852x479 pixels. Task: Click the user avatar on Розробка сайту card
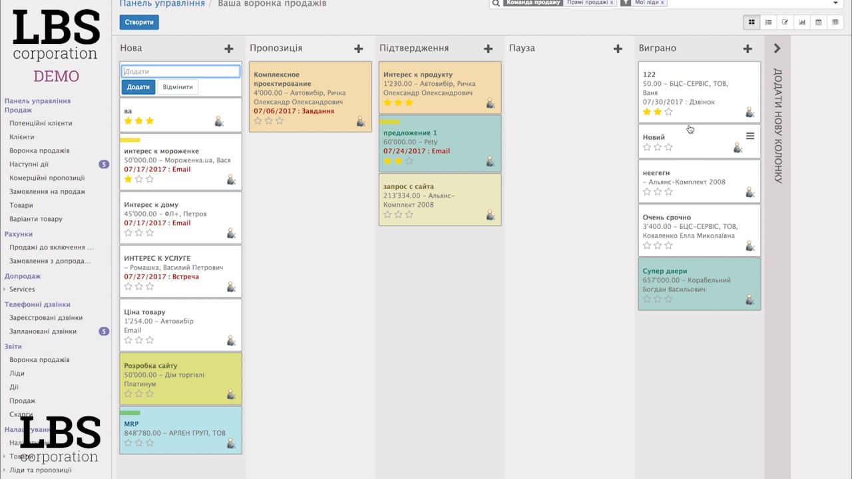(231, 394)
